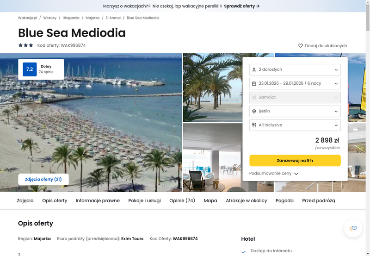Expand the 2 dorosłych guests dropdown
Viewport: 370px width, 256px height.
click(x=295, y=70)
